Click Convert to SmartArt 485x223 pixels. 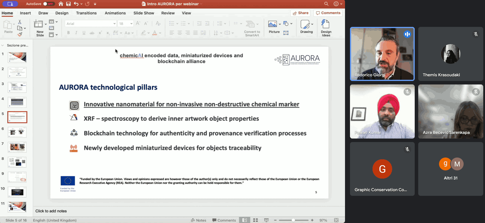[252, 28]
